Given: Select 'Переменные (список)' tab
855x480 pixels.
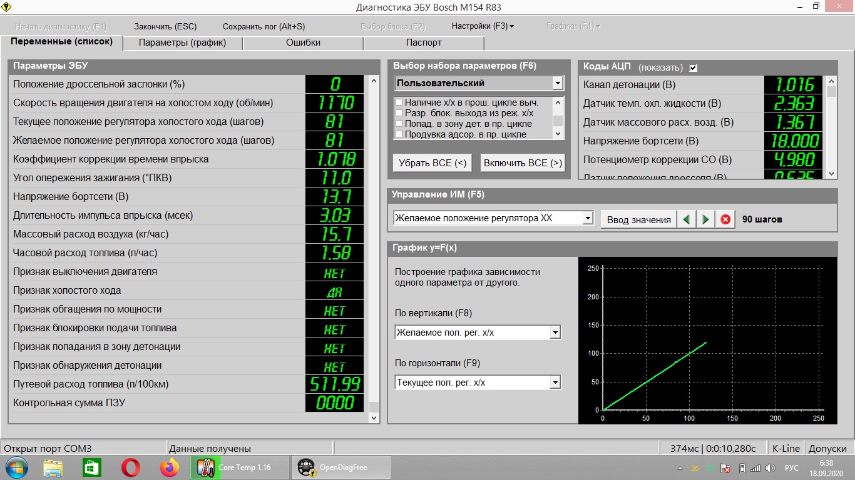Looking at the screenshot, I should pyautogui.click(x=61, y=42).
